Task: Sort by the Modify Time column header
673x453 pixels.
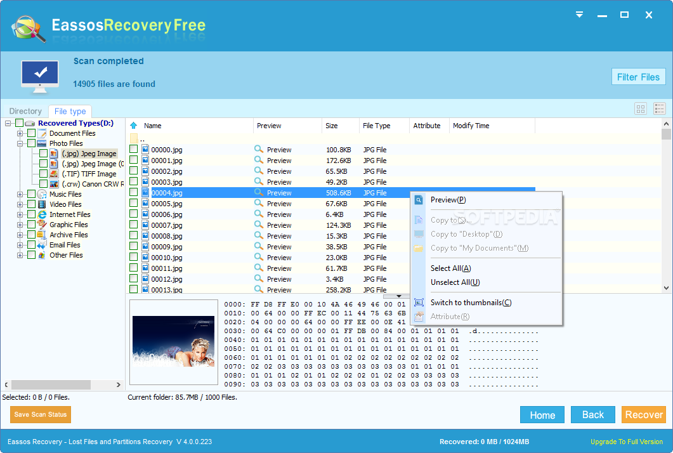Action: [x=492, y=126]
